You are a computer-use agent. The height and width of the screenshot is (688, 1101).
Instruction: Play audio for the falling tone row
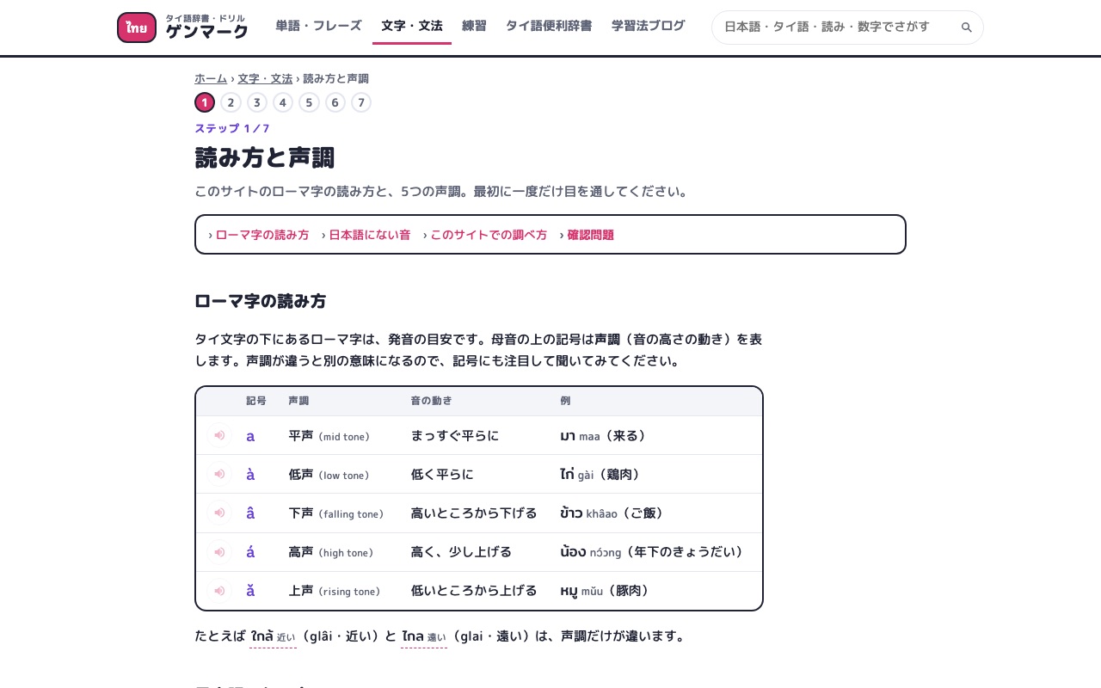219,513
